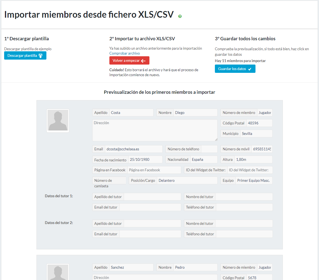Viewport: 319px width, 280px height.
Task: Click the email field dcosta@scchelsea.es
Action: click(134, 149)
